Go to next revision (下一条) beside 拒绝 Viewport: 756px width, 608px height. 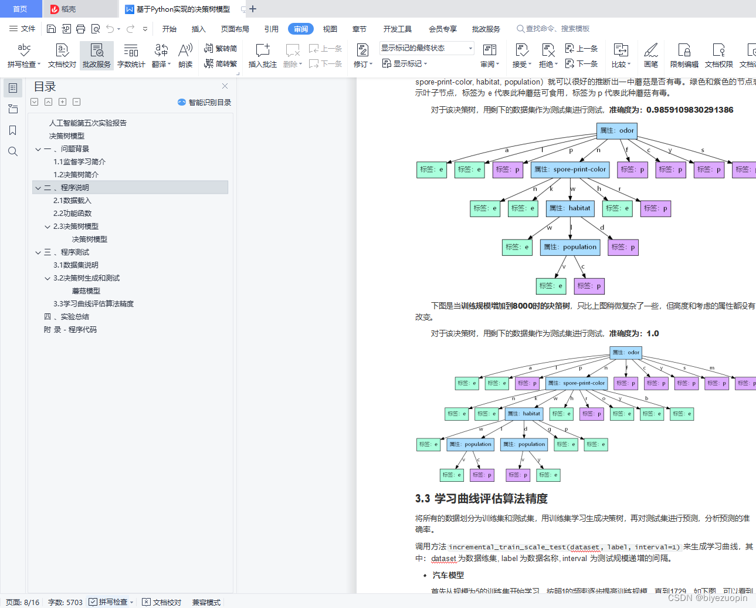[x=581, y=63]
